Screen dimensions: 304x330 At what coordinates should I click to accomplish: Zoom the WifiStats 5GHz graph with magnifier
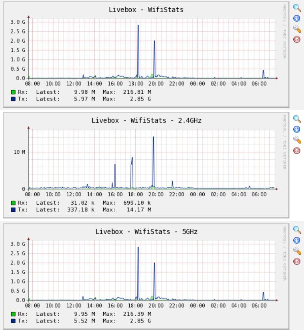click(x=297, y=230)
